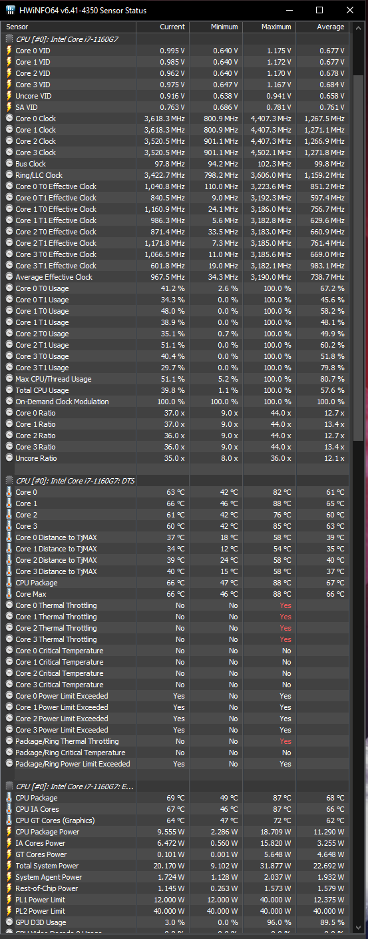Click the Minimum column header
Image resolution: width=368 pixels, height=939 pixels.
click(216, 27)
